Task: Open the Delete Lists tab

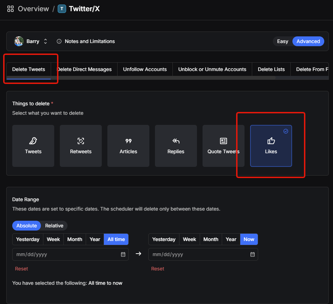Action: coord(271,69)
